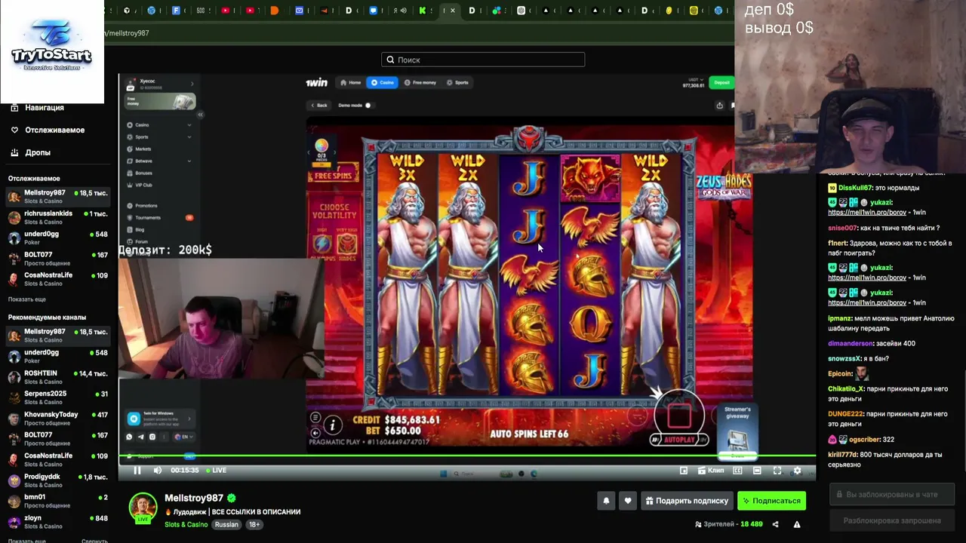Screen dimensions: 966x543
Task: Open CosaNostraLife in followed channels
Action: click(58, 279)
